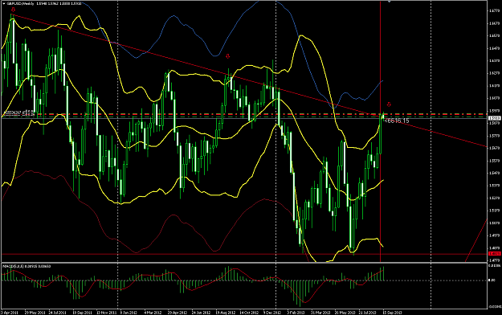The width and height of the screenshot is (502, 315).
Task: Click the highlighted current price label on scale
Action: coord(494,118)
